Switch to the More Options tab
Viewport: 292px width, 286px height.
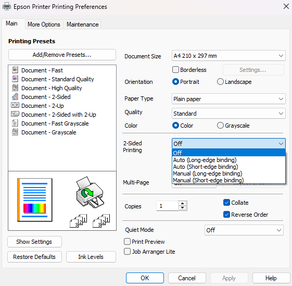click(44, 24)
